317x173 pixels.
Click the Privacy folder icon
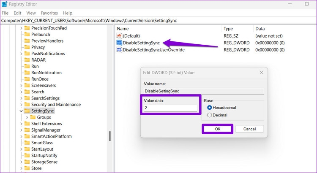tap(27, 47)
